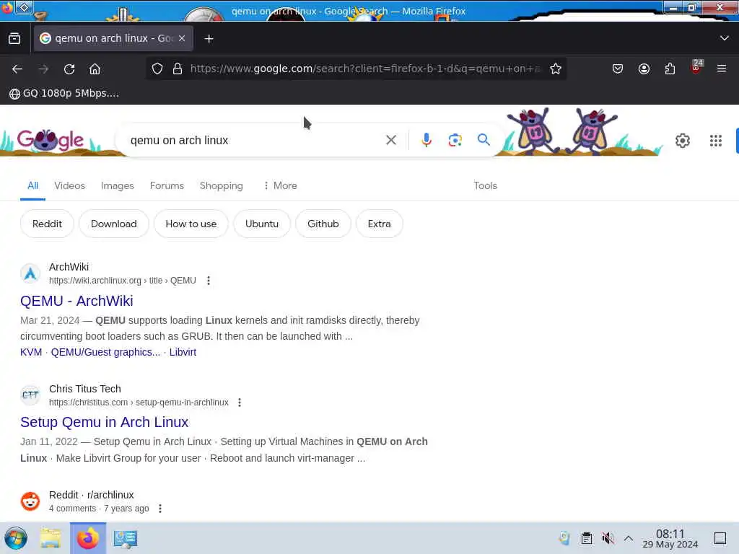Go back to the previous page

click(17, 69)
